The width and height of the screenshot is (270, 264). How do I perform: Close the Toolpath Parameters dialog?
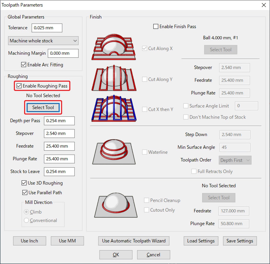pos(263,5)
